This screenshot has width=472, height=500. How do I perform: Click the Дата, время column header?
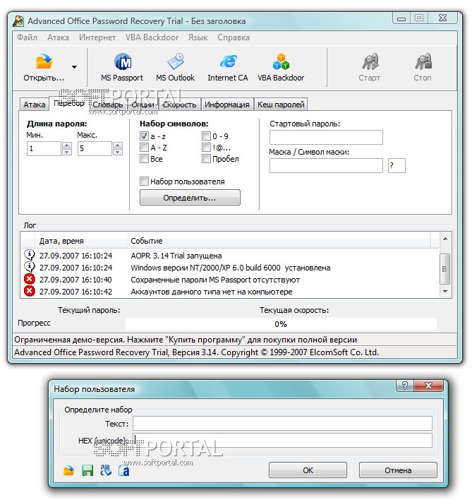click(80, 241)
